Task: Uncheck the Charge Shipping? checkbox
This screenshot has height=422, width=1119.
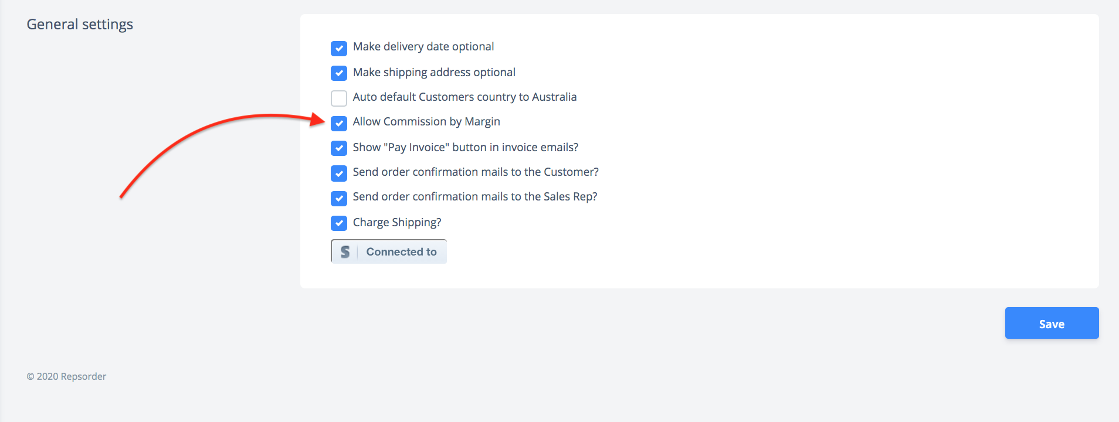Action: coord(339,223)
